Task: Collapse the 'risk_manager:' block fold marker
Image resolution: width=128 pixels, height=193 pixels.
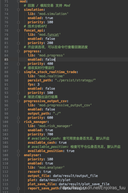Action: (18, 122)
